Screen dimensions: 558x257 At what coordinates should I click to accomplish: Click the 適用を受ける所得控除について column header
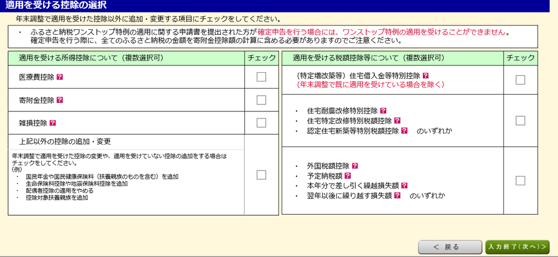126,58
